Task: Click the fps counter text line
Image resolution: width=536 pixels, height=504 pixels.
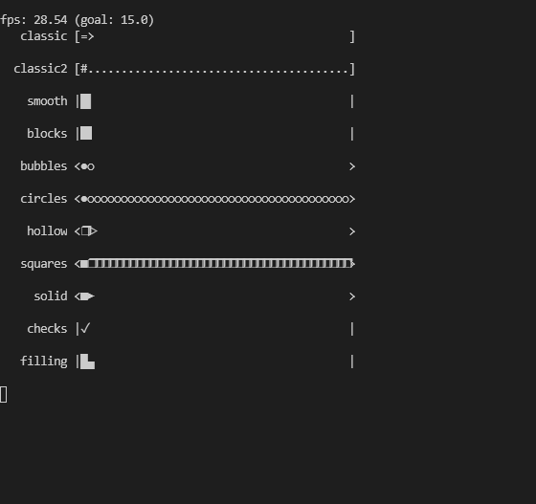Action: (78, 20)
